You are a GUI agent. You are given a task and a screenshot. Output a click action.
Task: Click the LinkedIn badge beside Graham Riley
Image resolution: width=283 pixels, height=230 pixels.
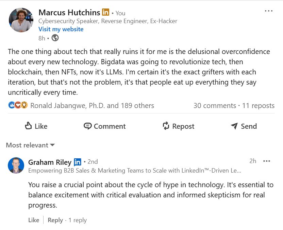pos(78,162)
